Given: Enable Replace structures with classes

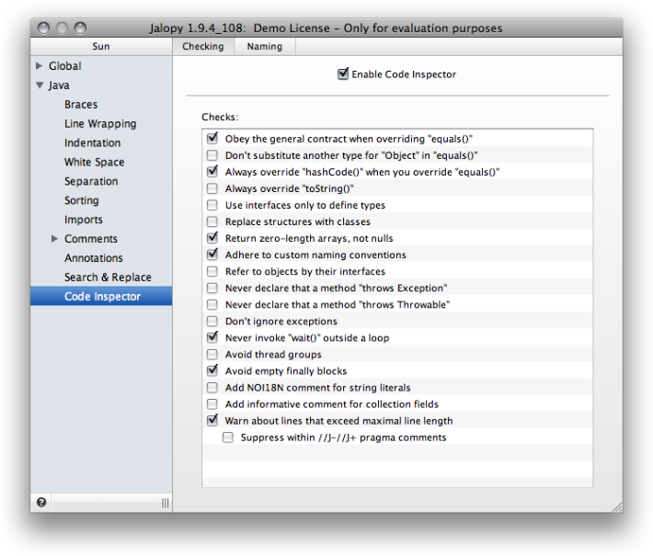Looking at the screenshot, I should (212, 221).
